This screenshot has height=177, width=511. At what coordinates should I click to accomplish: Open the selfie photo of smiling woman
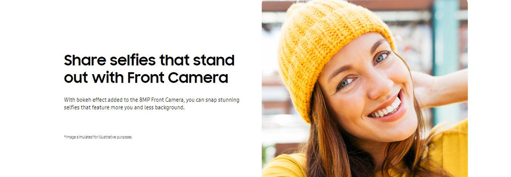(x=364, y=88)
